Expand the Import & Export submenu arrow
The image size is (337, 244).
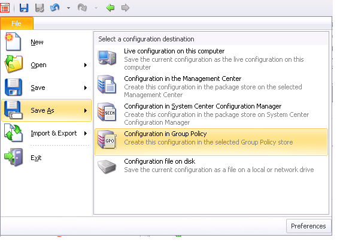tap(86, 134)
